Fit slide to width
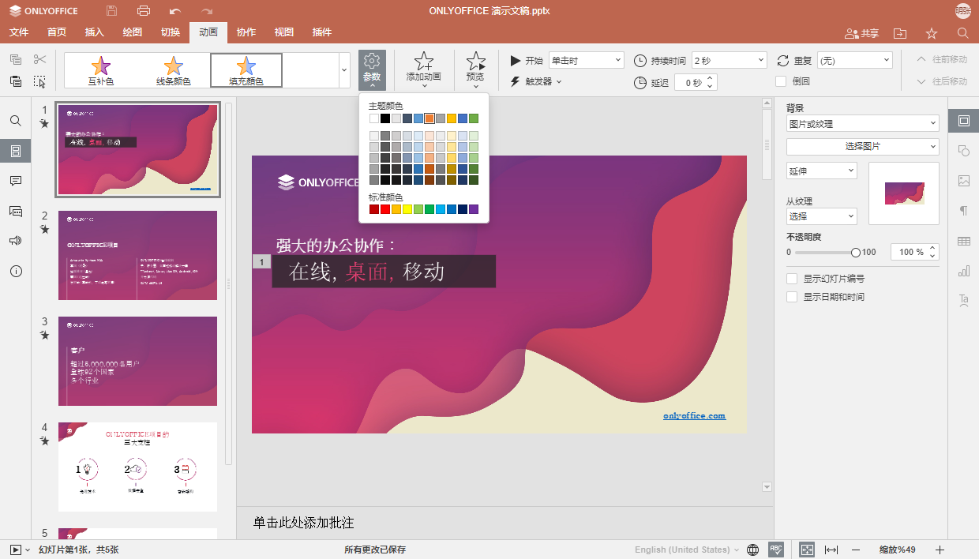Screen dimensions: 979x559 [831, 550]
